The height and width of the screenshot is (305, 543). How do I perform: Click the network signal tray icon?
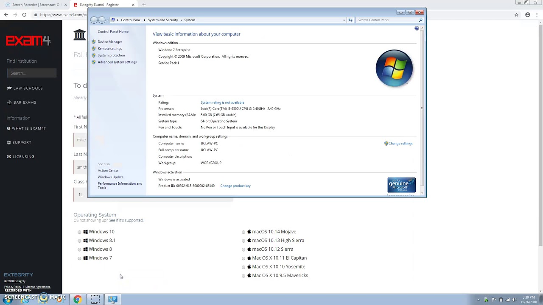[508, 300]
